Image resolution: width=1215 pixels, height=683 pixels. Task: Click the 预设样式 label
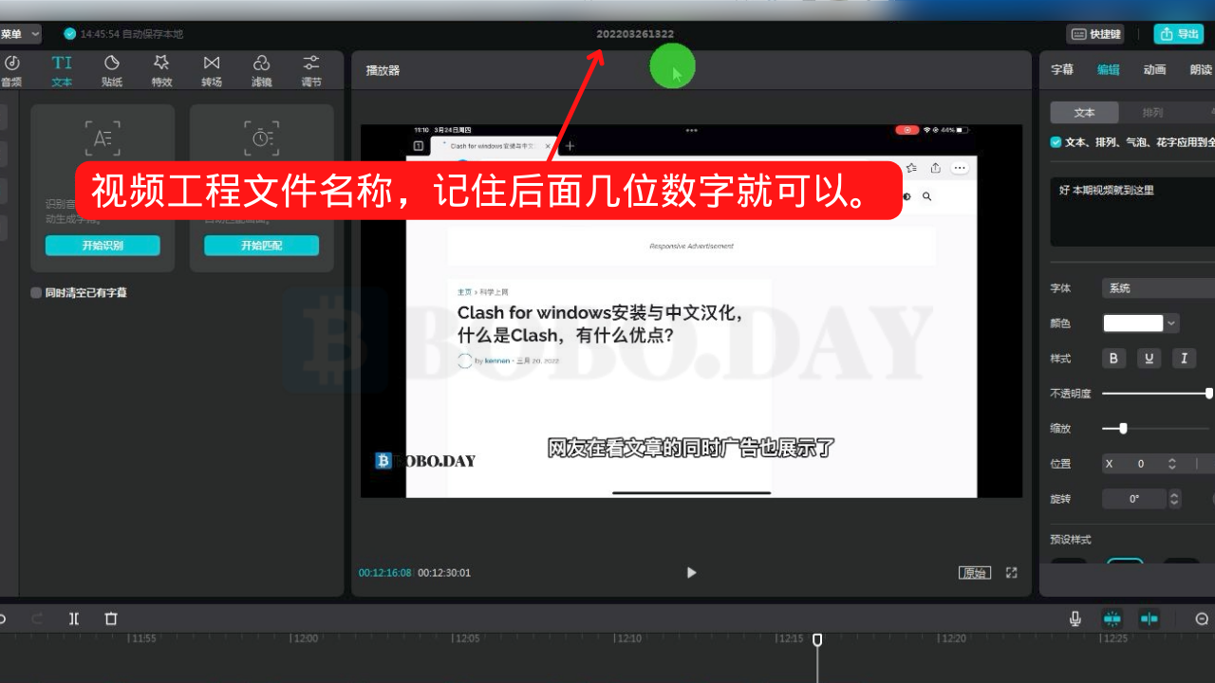point(1071,540)
